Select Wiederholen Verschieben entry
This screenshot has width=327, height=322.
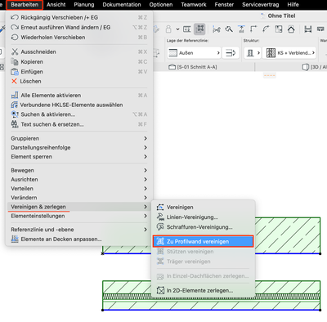point(79,37)
